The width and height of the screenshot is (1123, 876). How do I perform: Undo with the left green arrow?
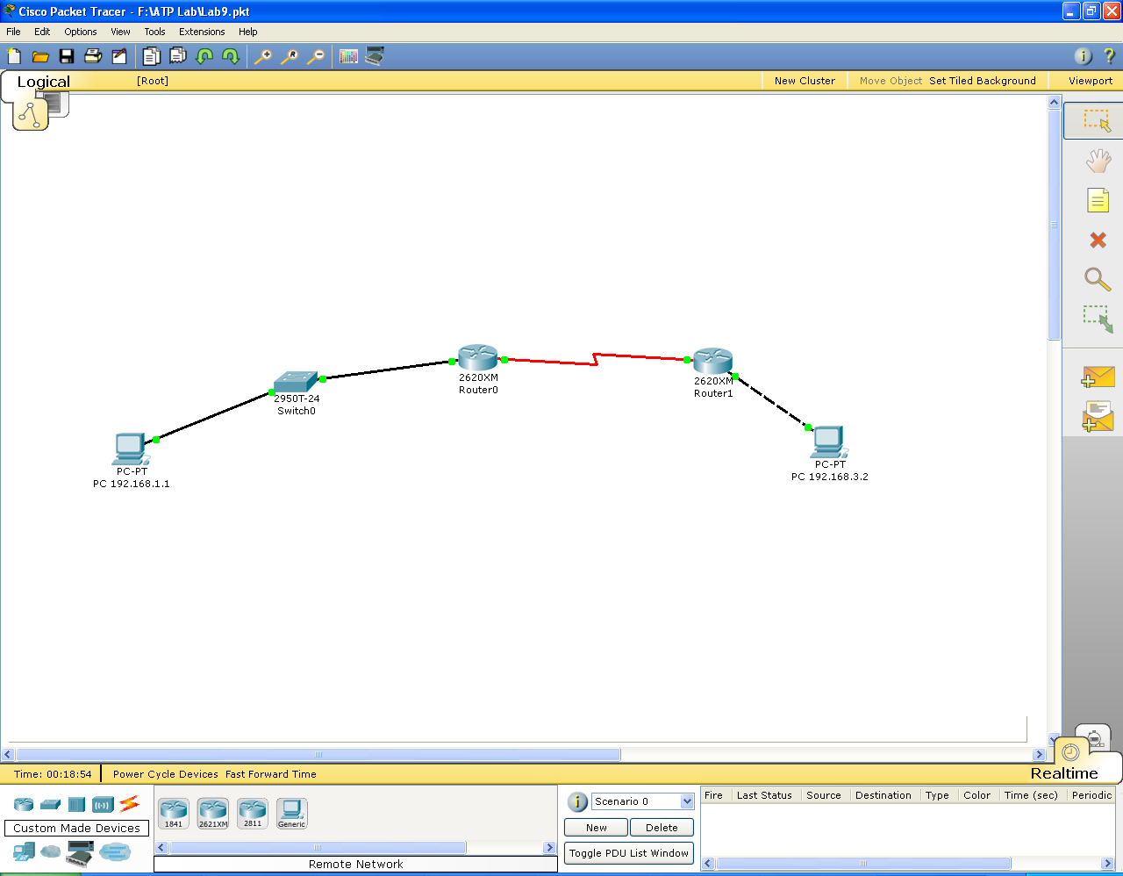pyautogui.click(x=204, y=56)
